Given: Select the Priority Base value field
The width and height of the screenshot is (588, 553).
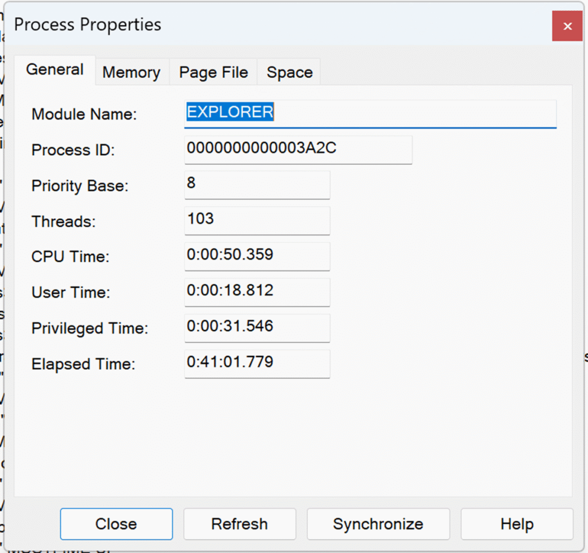Looking at the screenshot, I should coord(257,184).
